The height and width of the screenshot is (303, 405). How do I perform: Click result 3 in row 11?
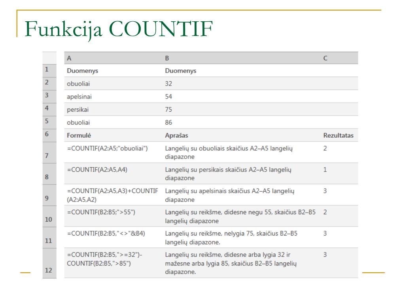coord(325,234)
